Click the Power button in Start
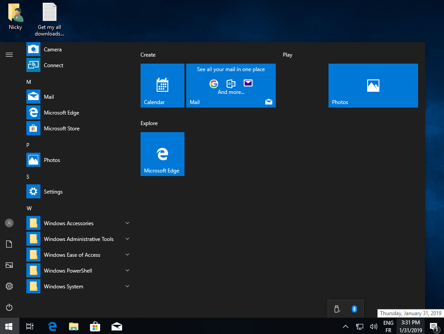 pos(9,307)
